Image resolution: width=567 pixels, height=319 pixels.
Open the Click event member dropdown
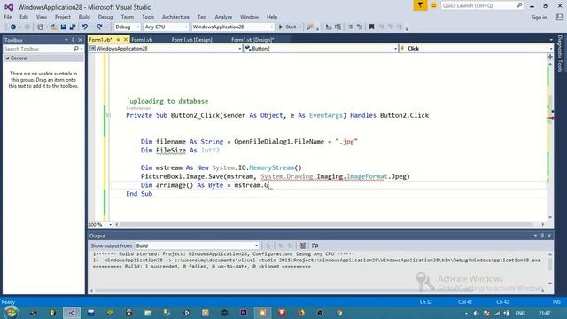tap(476, 48)
